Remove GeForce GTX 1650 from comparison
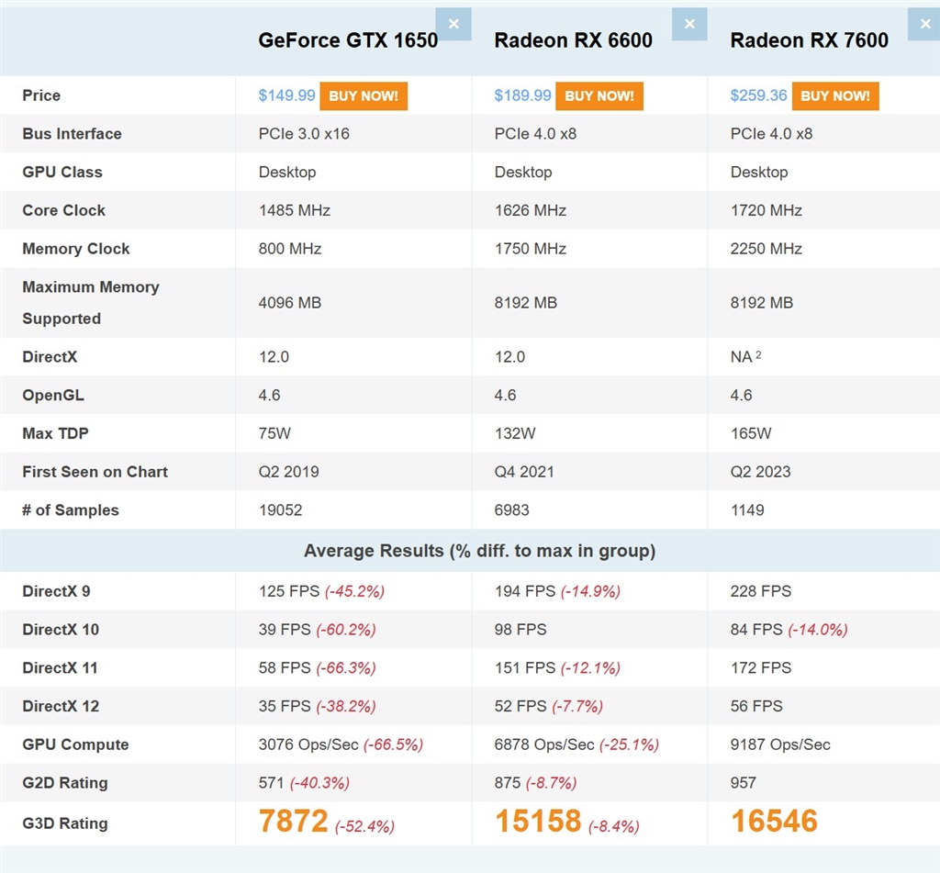Screen dimensions: 940x873 tap(453, 24)
